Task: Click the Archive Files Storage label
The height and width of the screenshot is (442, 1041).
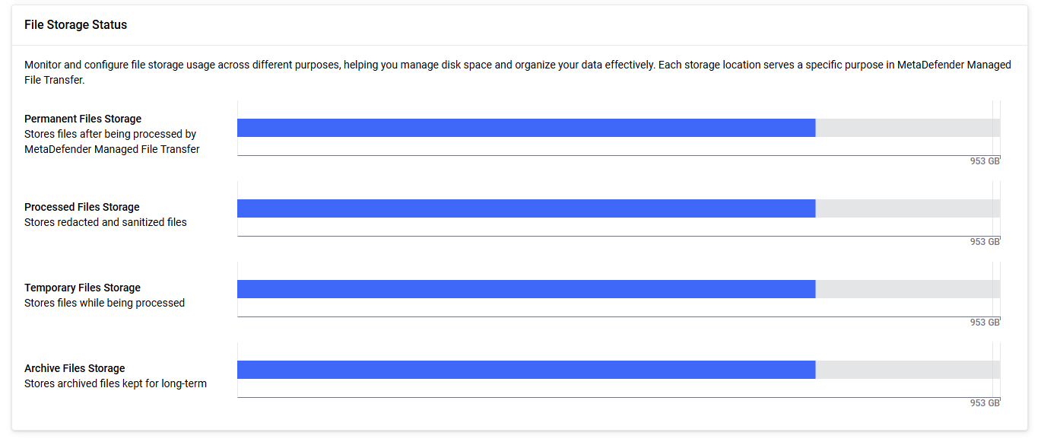Action: pos(75,368)
